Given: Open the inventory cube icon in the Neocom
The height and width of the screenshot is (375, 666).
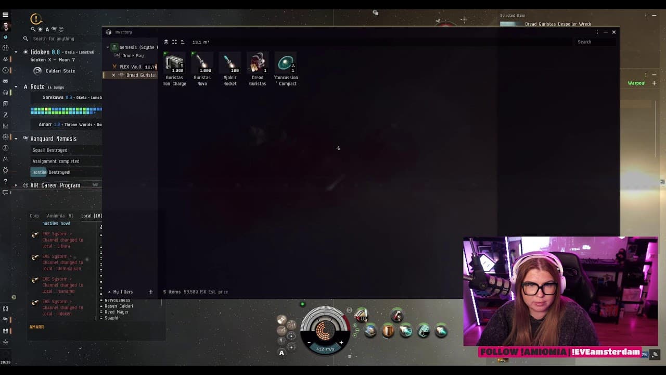Looking at the screenshot, I should 6,92.
